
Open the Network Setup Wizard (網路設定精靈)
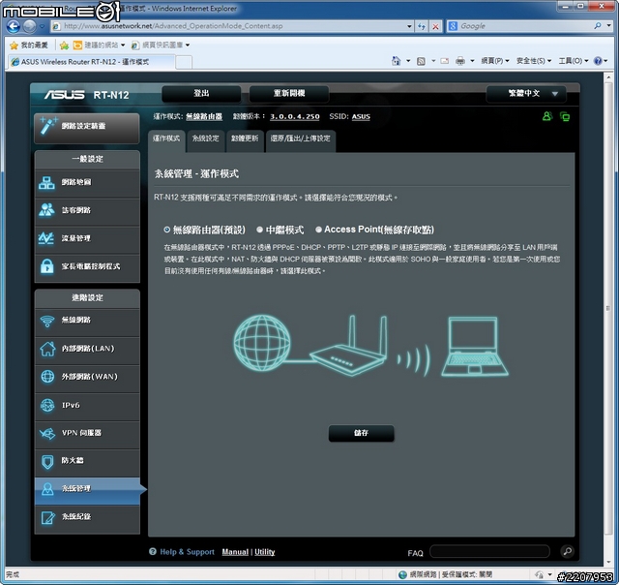click(x=87, y=128)
